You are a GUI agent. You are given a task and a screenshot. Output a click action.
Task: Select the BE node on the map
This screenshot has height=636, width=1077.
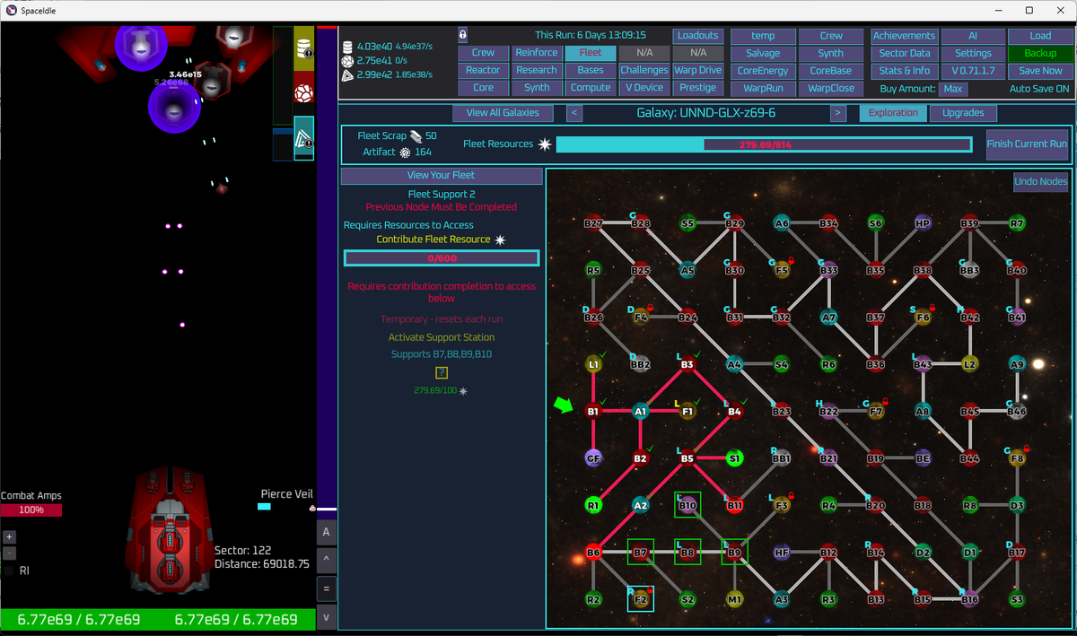pos(923,458)
